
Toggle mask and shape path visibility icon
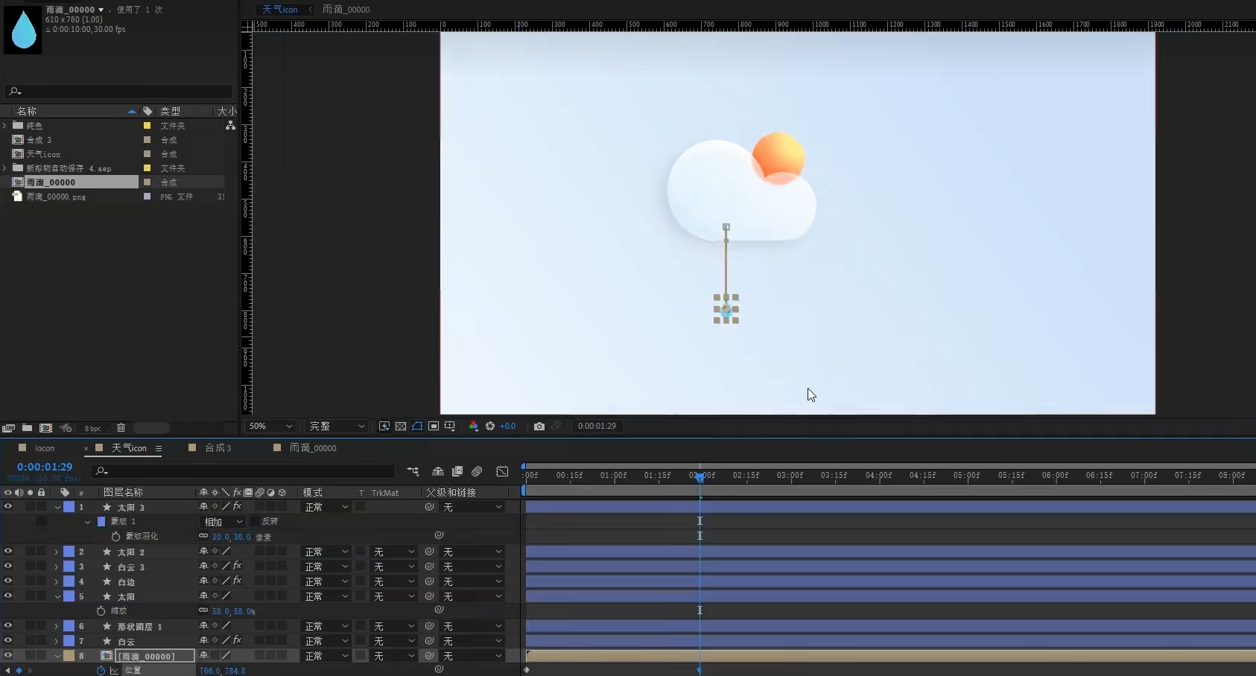(x=417, y=426)
